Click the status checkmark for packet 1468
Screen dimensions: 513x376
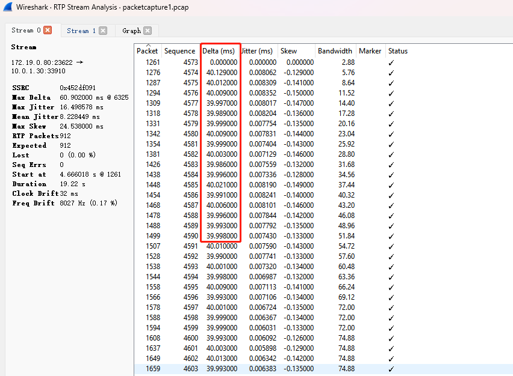click(391, 205)
